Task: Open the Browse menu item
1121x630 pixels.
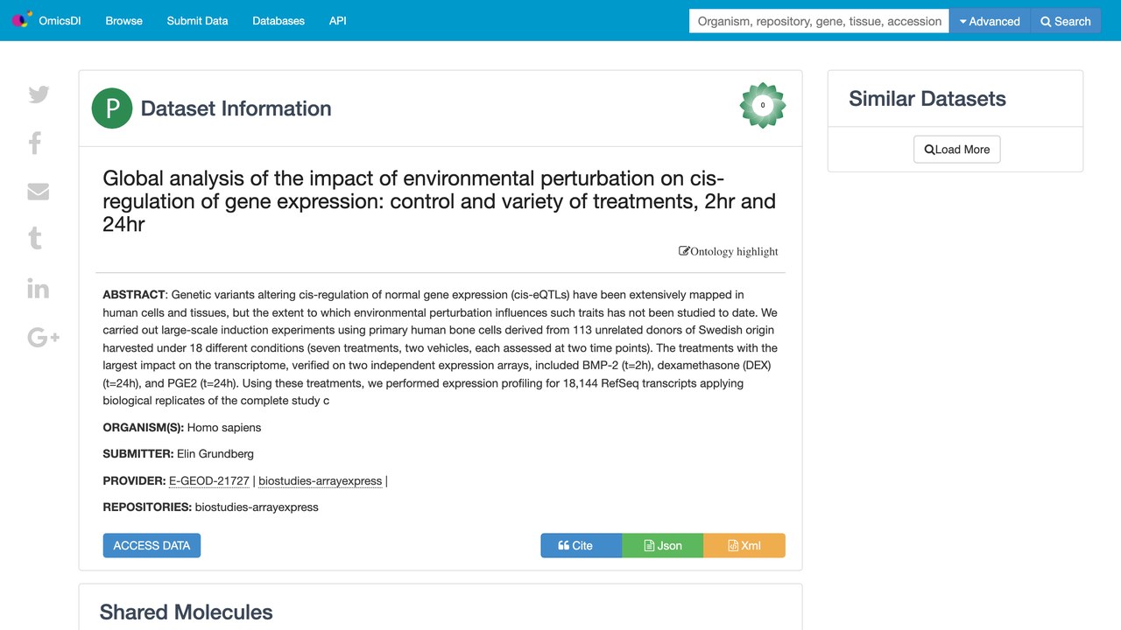Action: coord(123,20)
